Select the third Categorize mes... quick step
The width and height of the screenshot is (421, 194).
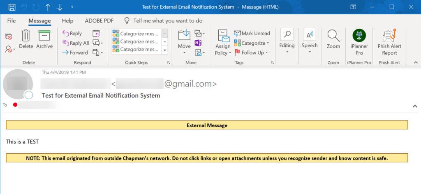[x=136, y=50]
